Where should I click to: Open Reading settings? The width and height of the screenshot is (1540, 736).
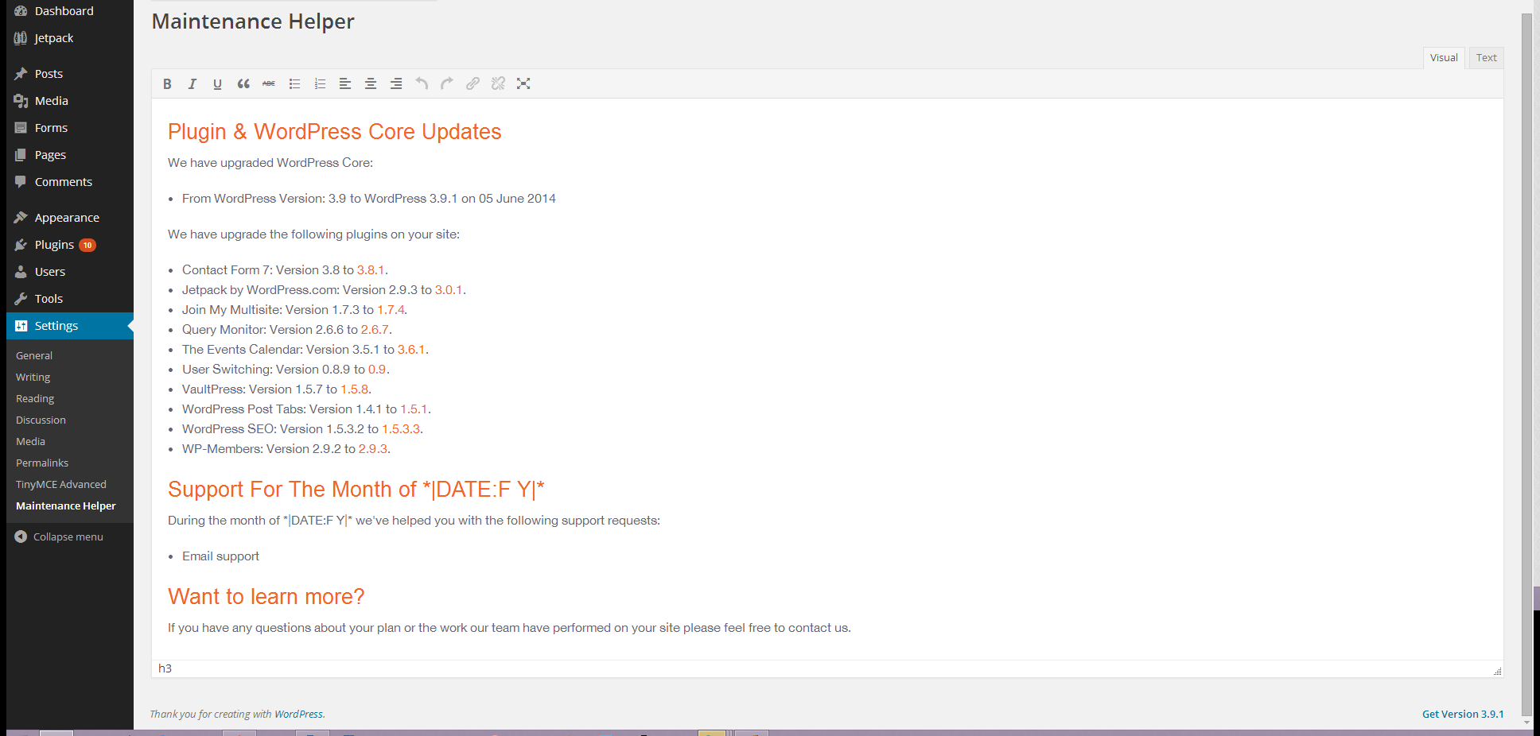tap(35, 399)
